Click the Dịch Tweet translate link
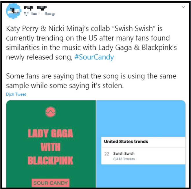The image size is (191, 189). tap(16, 94)
